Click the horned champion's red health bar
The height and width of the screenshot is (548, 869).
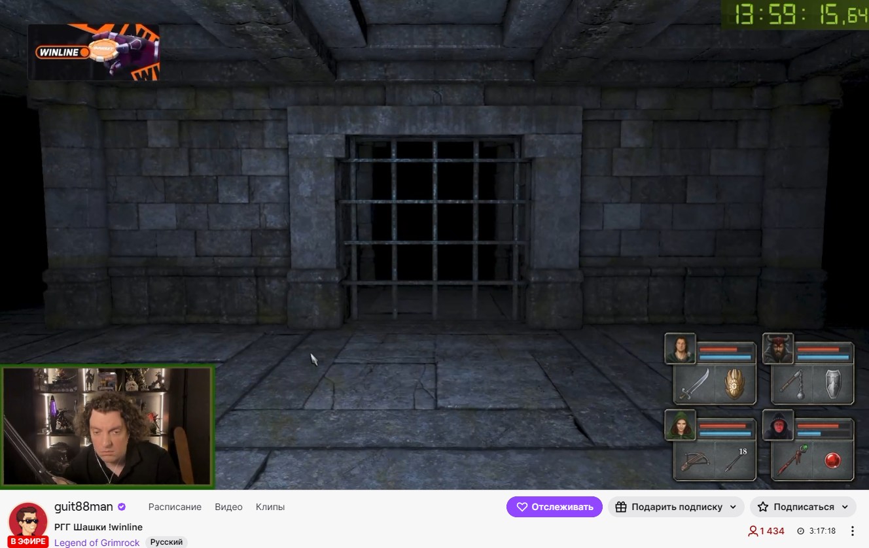tap(823, 350)
